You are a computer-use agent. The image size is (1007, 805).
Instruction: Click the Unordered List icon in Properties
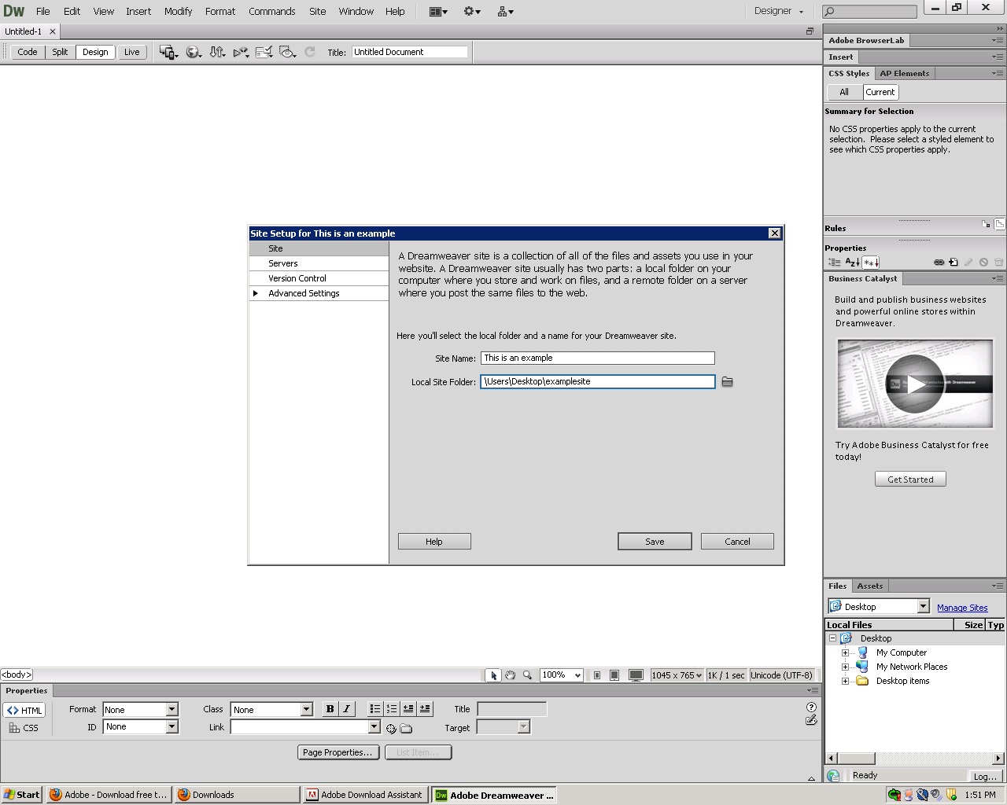(x=375, y=709)
